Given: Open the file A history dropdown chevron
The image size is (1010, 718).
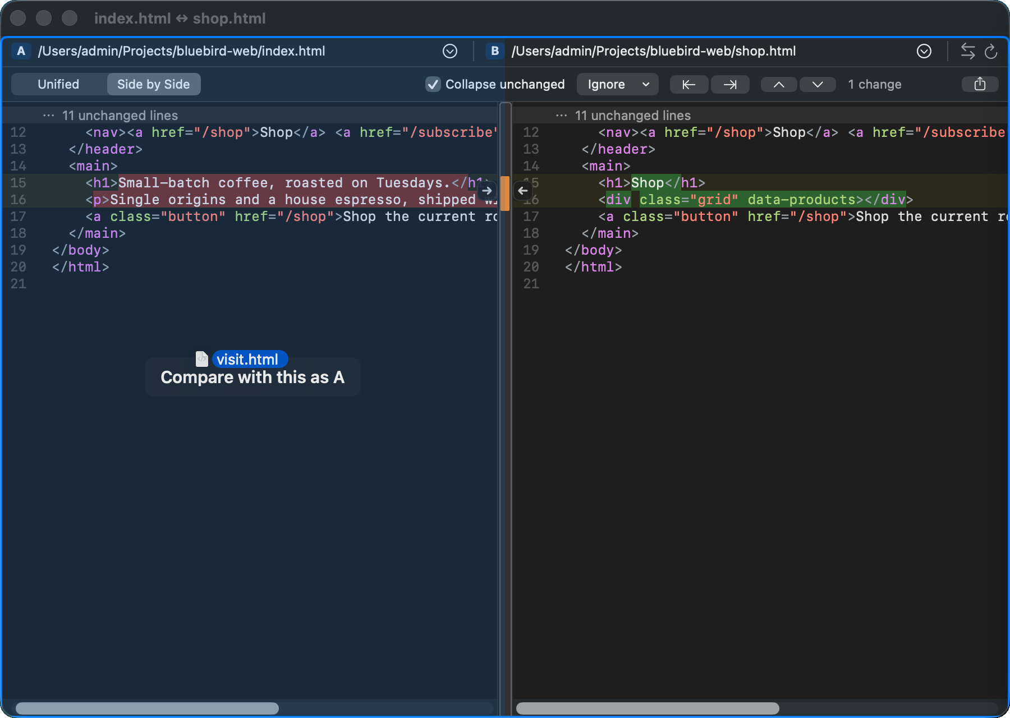Looking at the screenshot, I should pyautogui.click(x=450, y=51).
